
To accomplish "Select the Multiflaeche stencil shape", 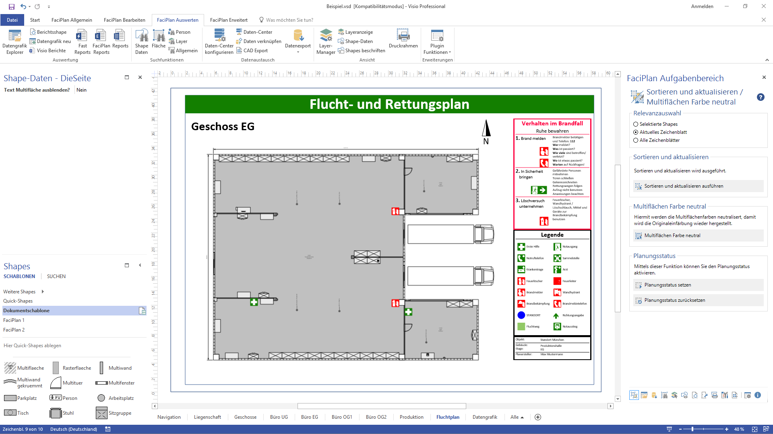I will point(24,368).
